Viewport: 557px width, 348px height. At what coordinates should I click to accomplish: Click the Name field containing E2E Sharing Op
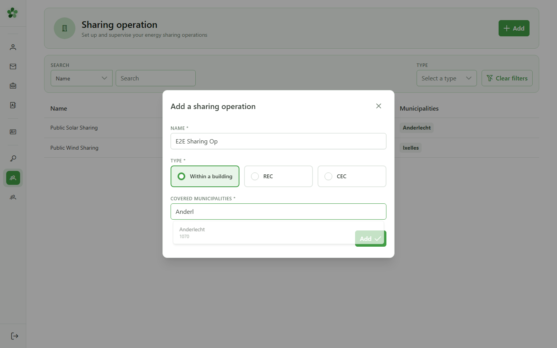(x=278, y=141)
